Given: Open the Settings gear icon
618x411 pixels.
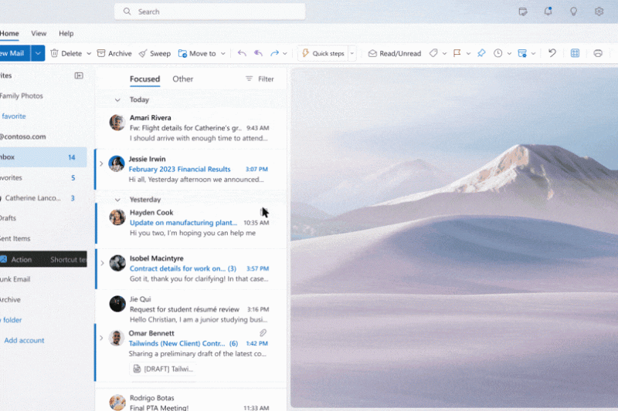Looking at the screenshot, I should click(x=599, y=12).
